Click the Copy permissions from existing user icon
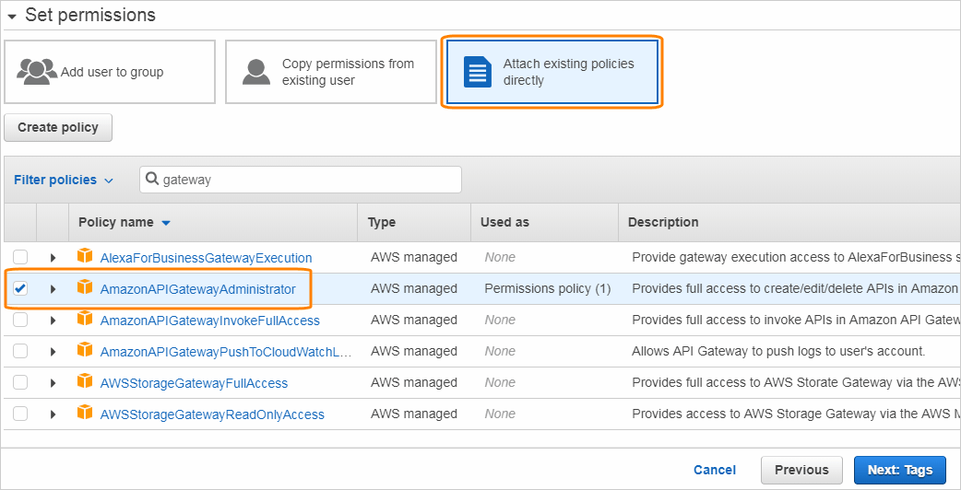 [x=255, y=72]
